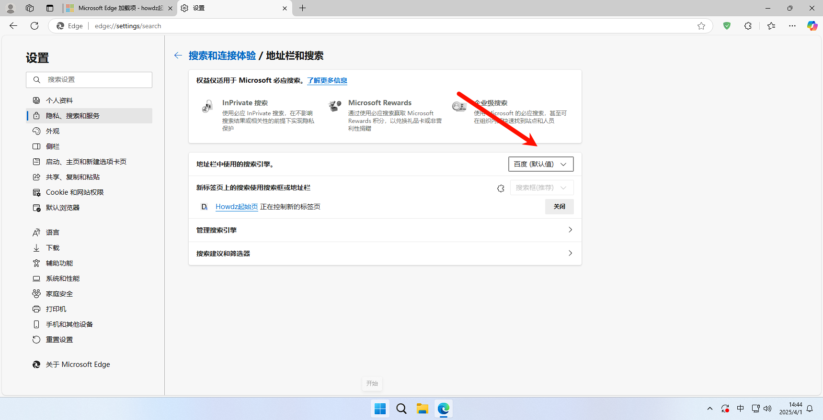The height and width of the screenshot is (420, 823).
Task: Open 默认浏览器 section
Action: 89,208
